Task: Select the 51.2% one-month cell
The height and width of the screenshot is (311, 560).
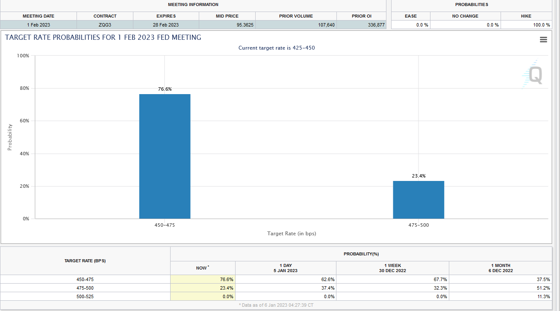Action: (500, 288)
